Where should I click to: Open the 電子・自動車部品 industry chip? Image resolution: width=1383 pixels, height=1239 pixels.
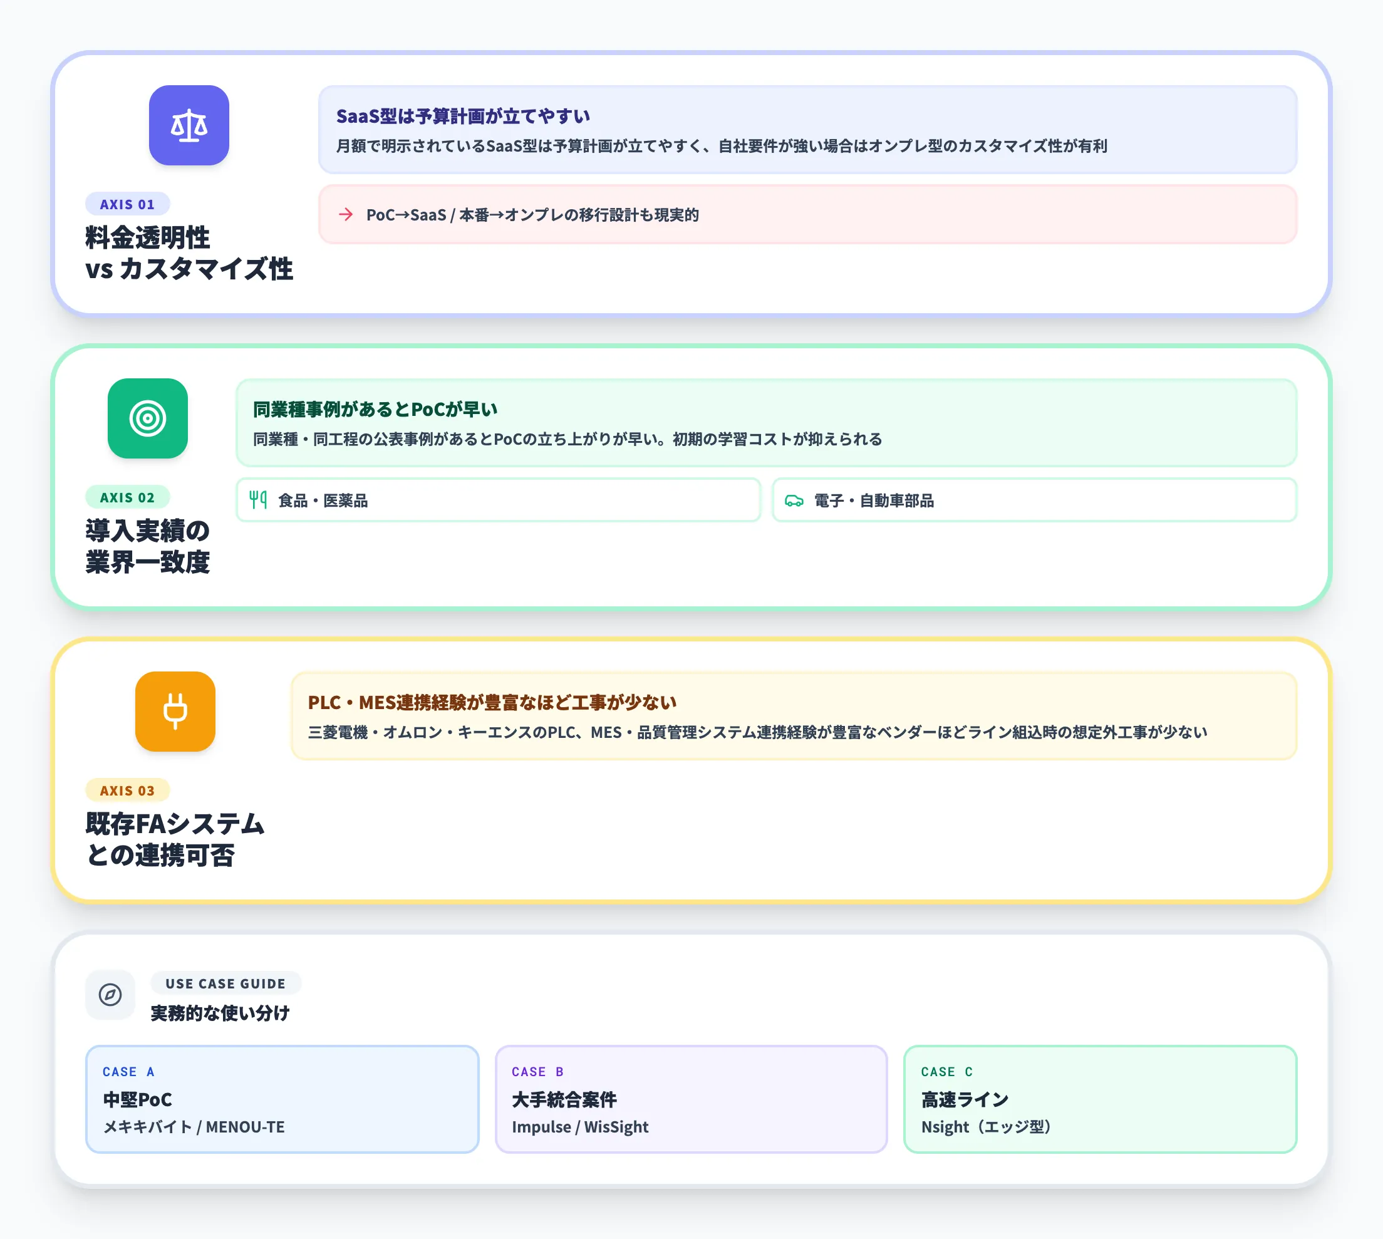(1035, 500)
